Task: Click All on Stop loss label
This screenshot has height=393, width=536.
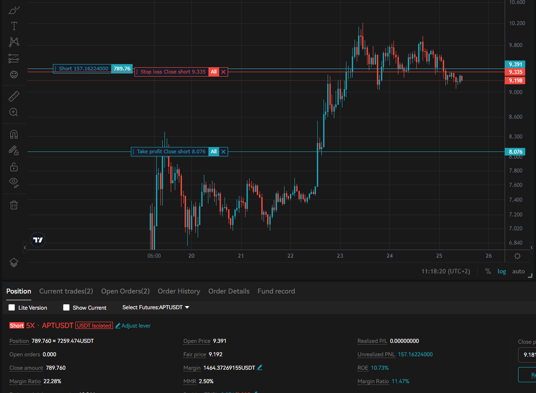Action: click(214, 72)
